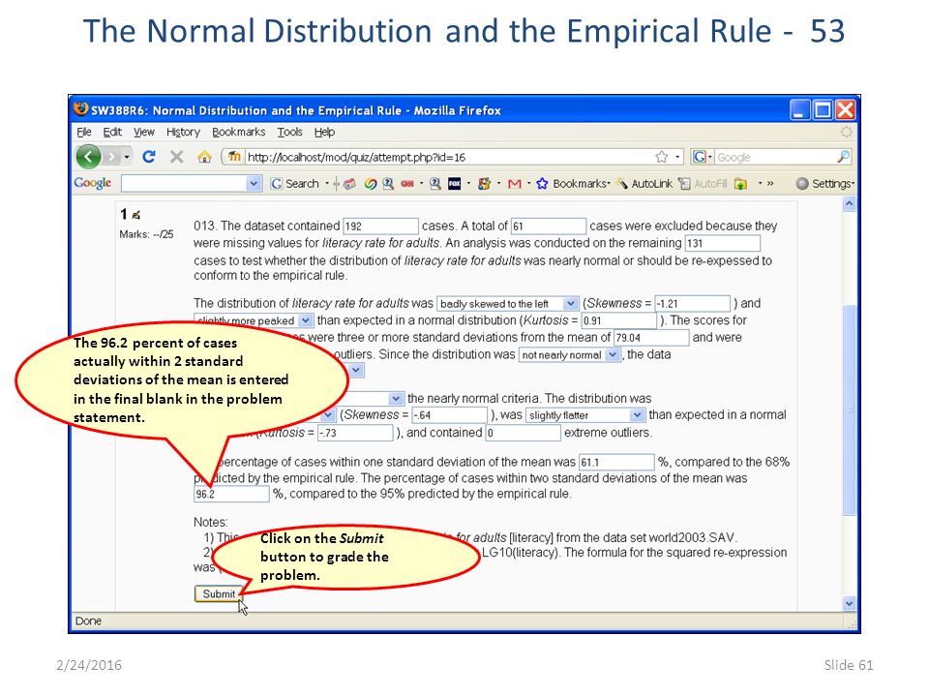
Task: Click the 'Done' status bar text
Action: point(88,621)
